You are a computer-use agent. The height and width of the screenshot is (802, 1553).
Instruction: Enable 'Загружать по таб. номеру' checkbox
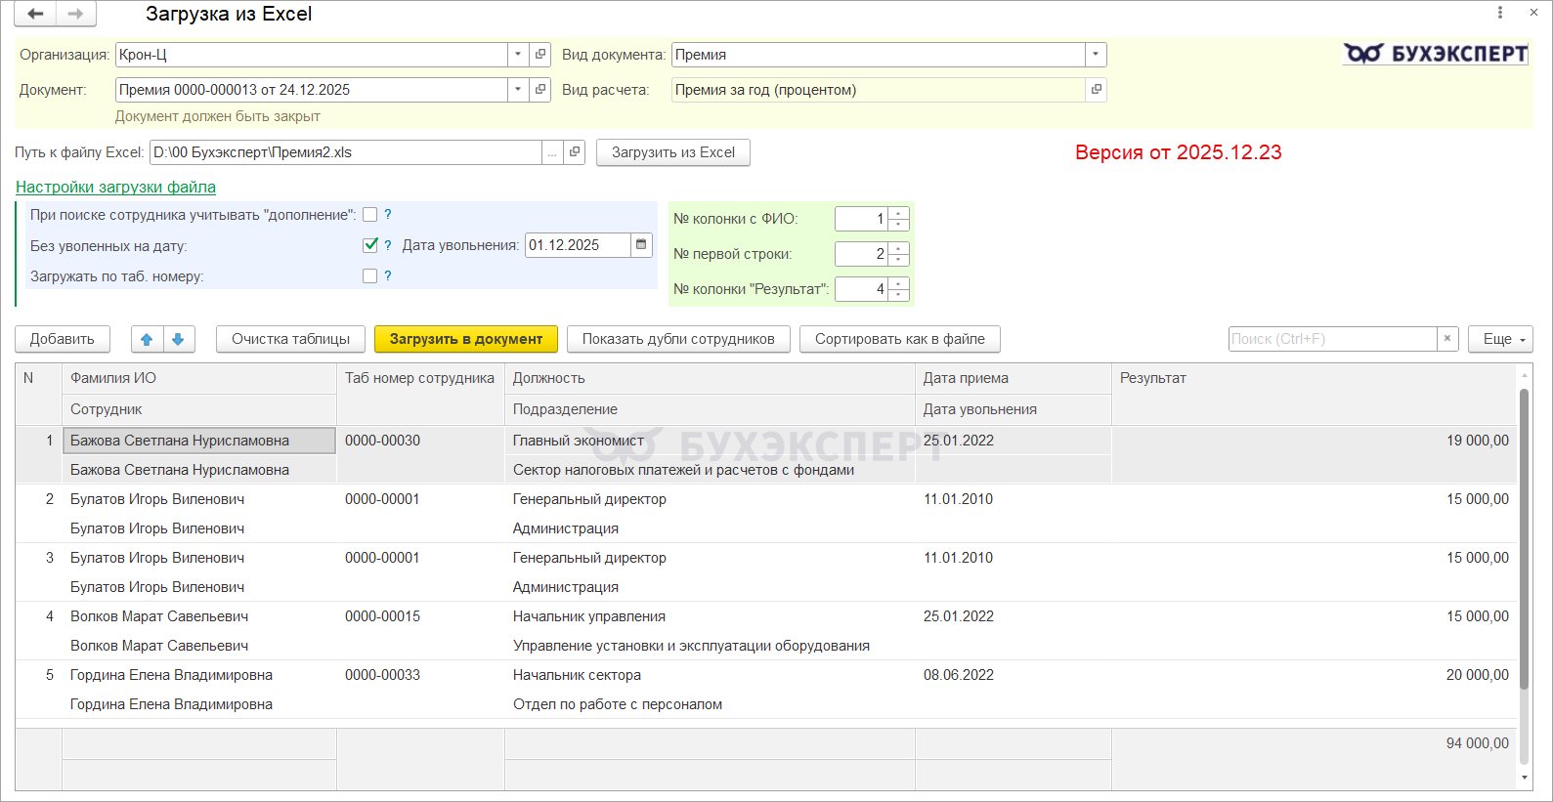[x=369, y=276]
